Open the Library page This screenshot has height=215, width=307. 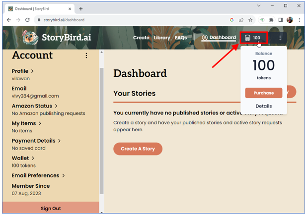(162, 38)
